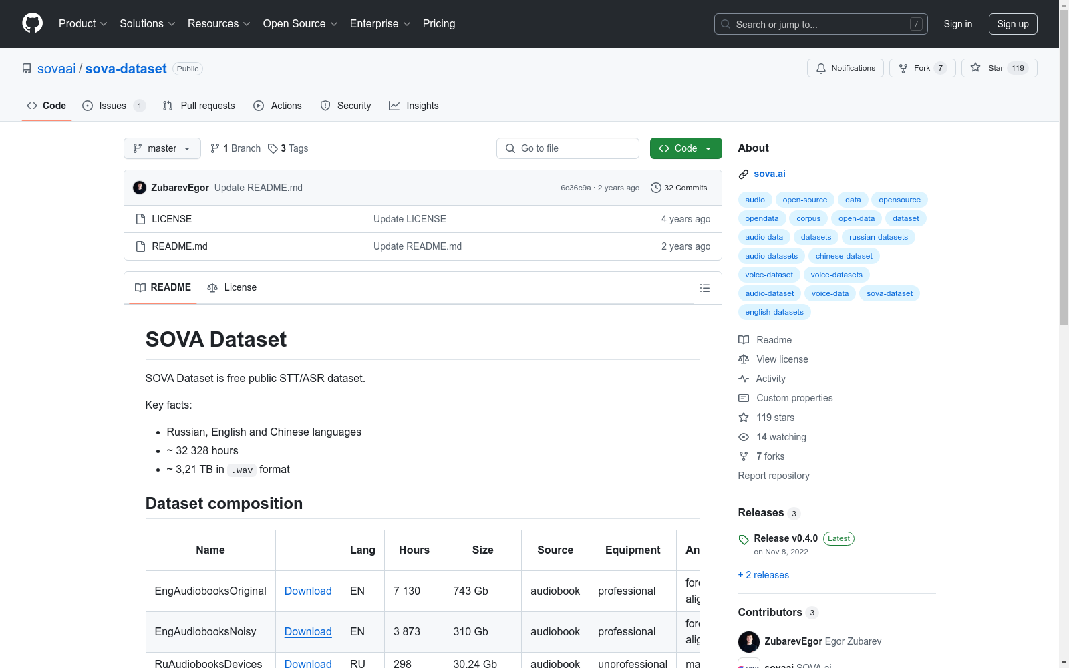Fork the sova-dataset repository

(x=922, y=68)
